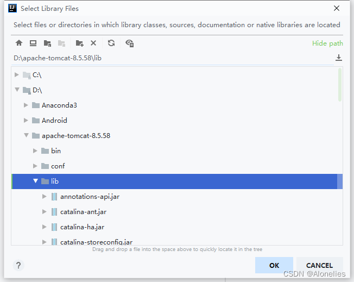The image size is (354, 282).
Task: Click the path field showing D:\apache-tomcat-8.5.58\lib
Action: (173, 58)
